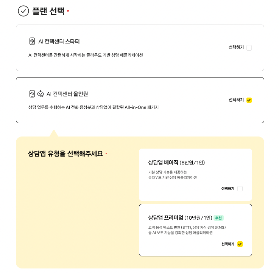279x273 pixels.
Task: Untick the 상담앱 프리미엄 checkbox
Action: tap(240, 244)
